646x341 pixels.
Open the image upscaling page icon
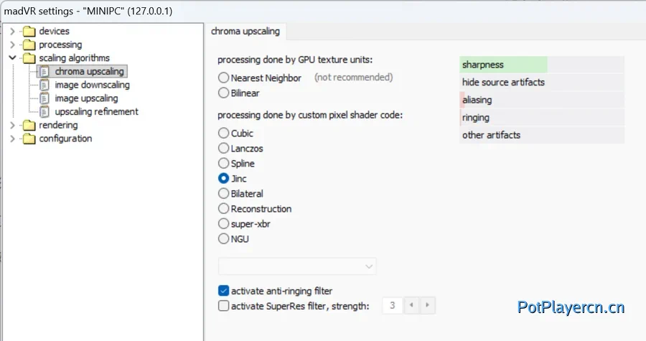pyautogui.click(x=45, y=98)
